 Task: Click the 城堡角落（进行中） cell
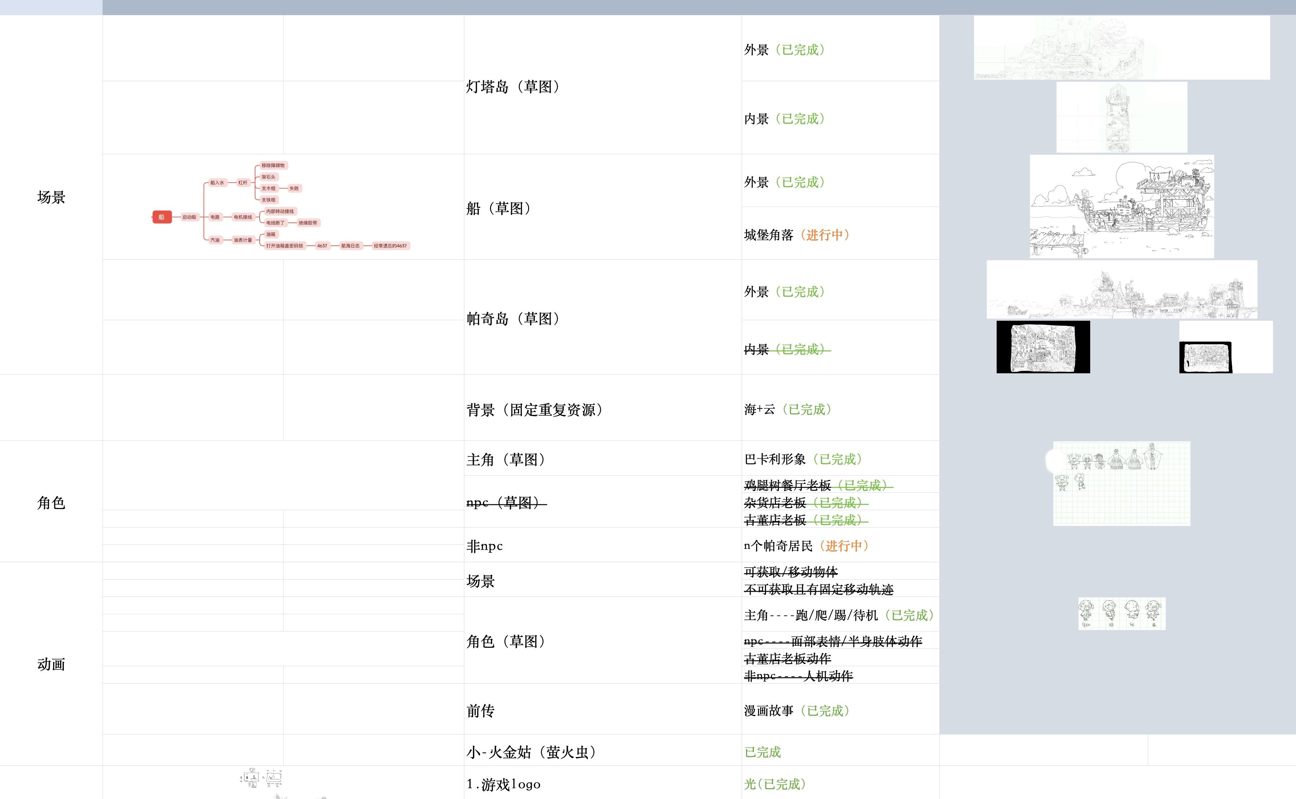(x=841, y=234)
